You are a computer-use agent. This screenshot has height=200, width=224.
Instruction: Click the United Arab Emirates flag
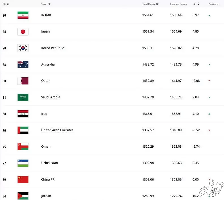[x=23, y=130]
